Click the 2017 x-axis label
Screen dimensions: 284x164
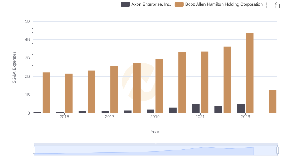point(110,117)
